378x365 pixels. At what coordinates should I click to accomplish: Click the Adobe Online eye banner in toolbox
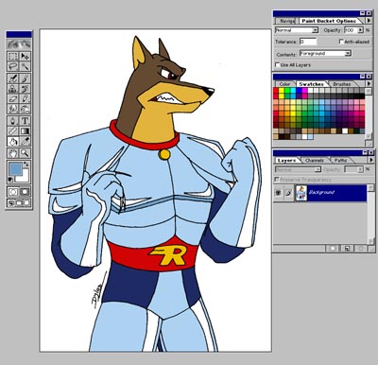(x=19, y=44)
